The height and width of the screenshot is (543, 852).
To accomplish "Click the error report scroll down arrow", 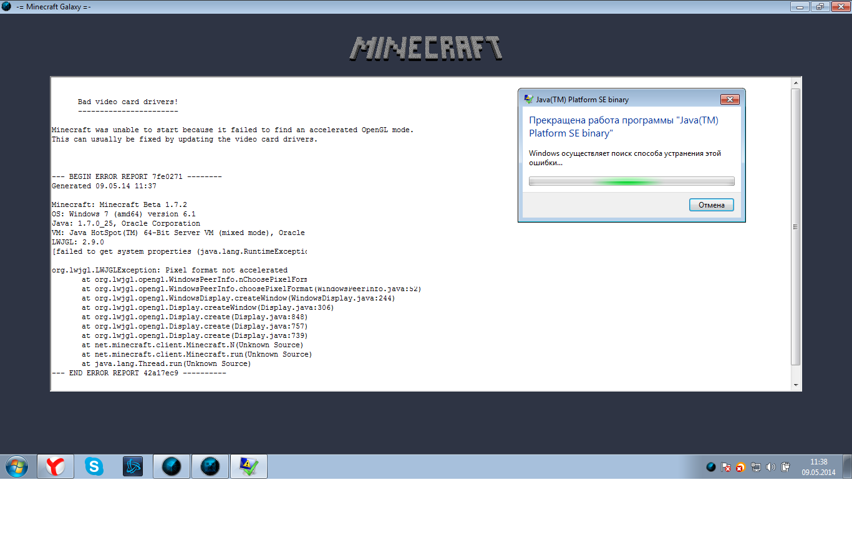I will tap(795, 385).
